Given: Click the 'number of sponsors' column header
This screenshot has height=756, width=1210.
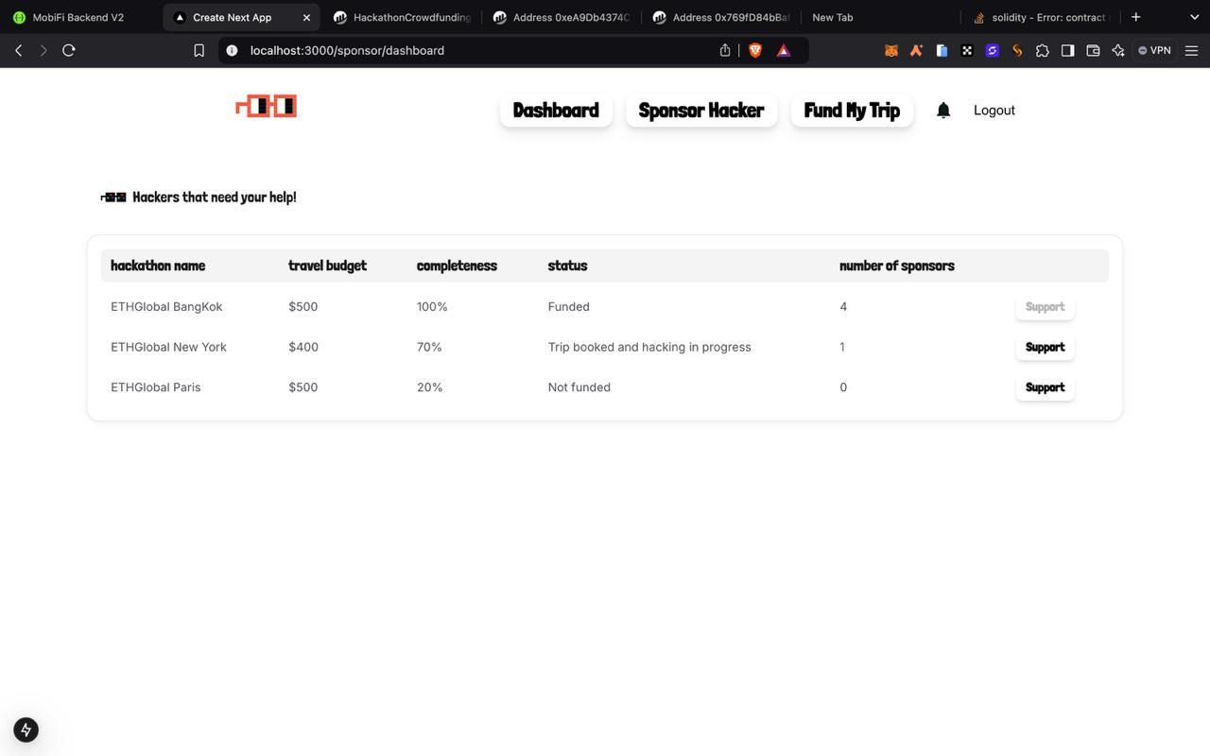Looking at the screenshot, I should coord(897,266).
